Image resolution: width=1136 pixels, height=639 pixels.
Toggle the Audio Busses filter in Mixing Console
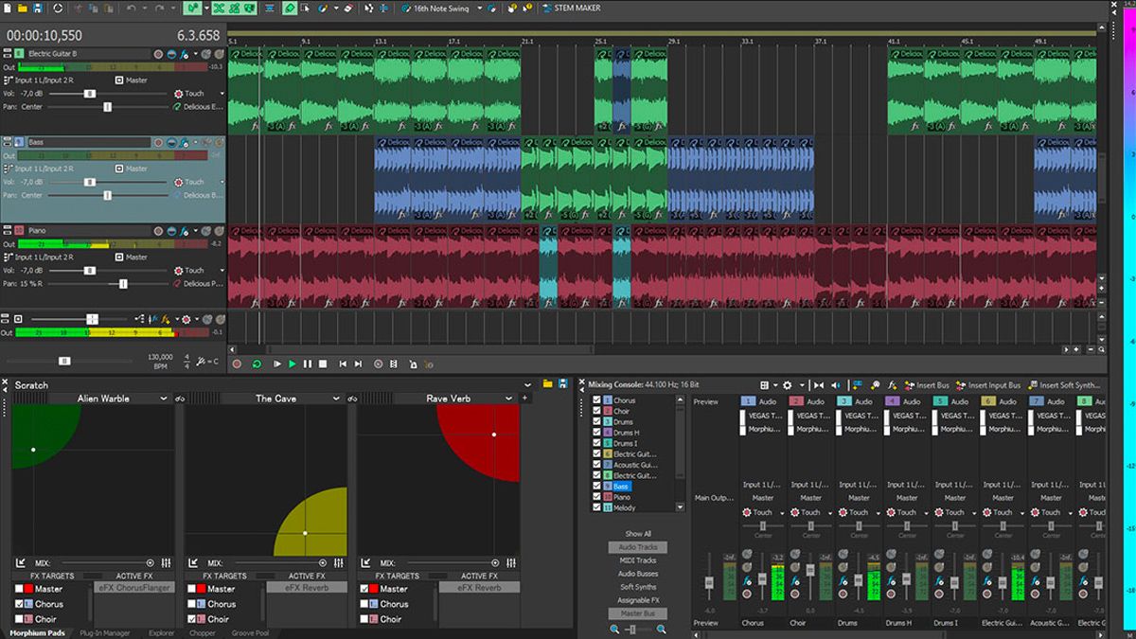[638, 574]
